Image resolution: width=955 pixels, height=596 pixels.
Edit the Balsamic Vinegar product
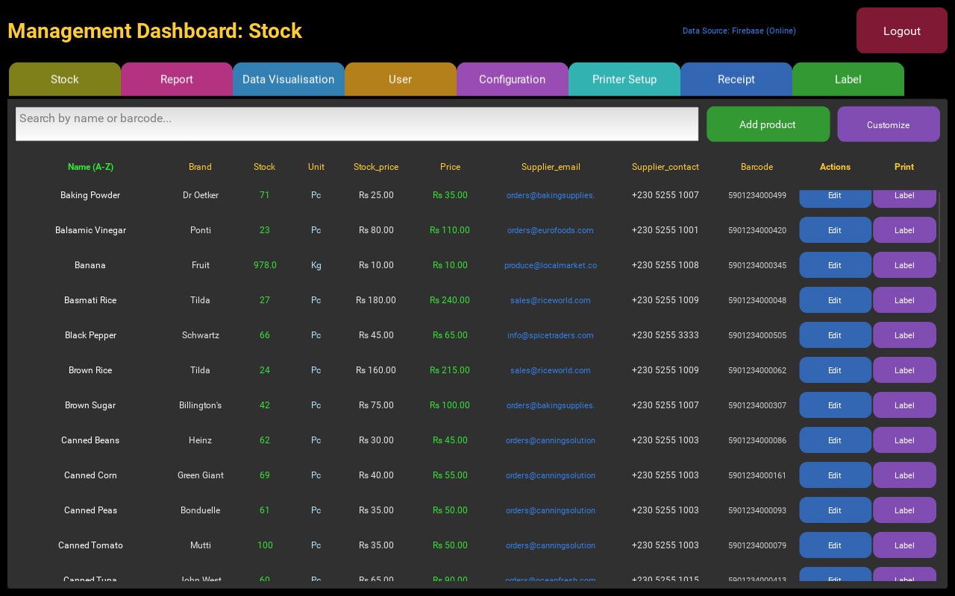point(835,230)
